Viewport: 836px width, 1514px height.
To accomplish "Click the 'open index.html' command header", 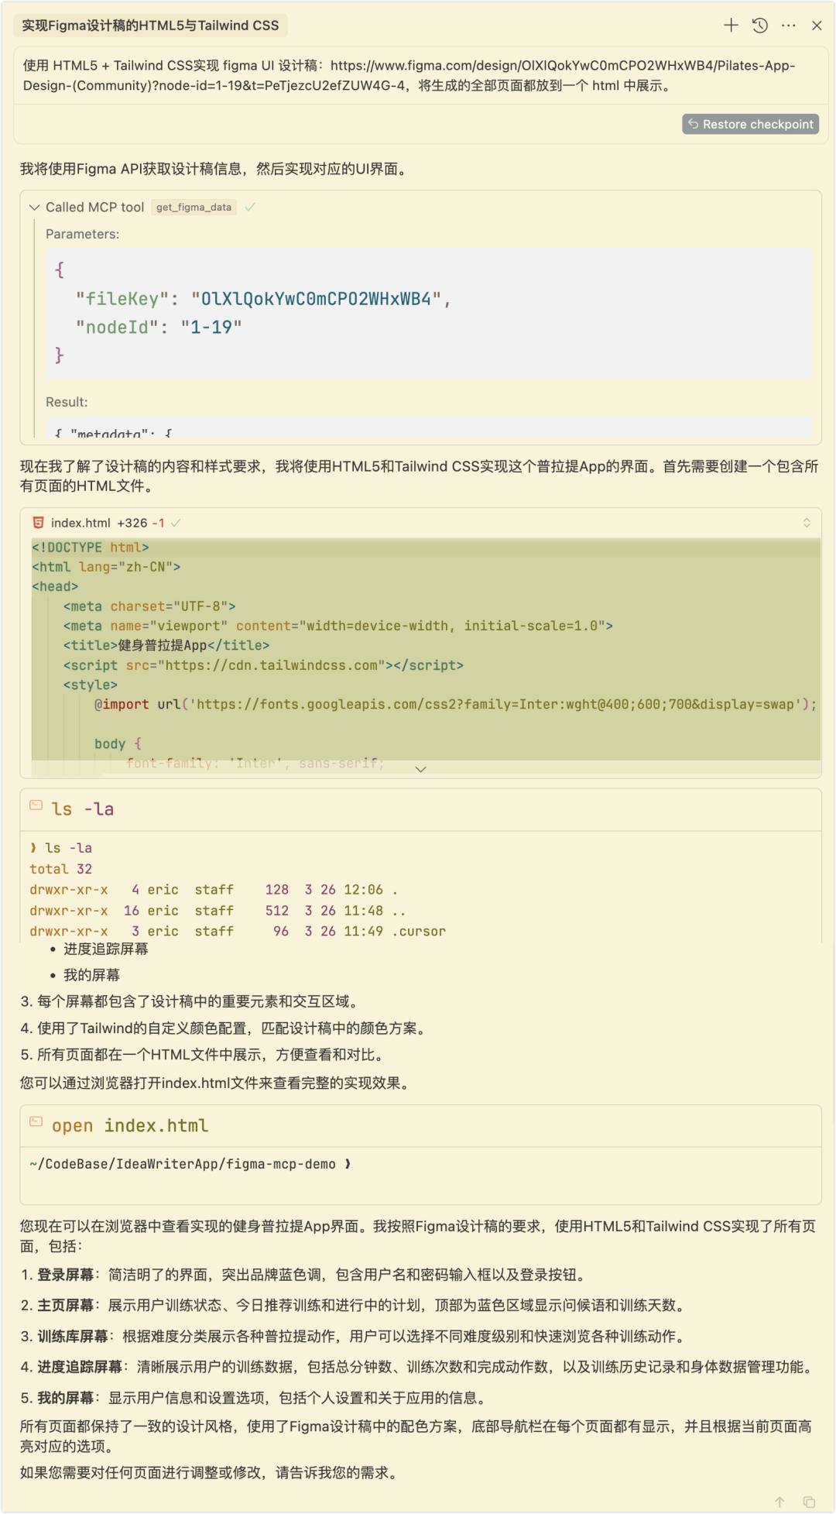I will [130, 1125].
